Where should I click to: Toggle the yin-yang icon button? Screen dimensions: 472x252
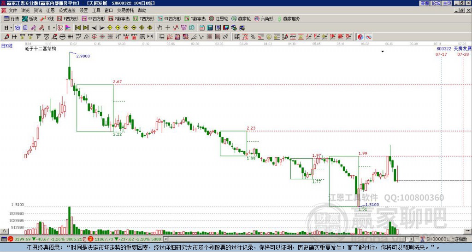pyautogui.click(x=360, y=37)
